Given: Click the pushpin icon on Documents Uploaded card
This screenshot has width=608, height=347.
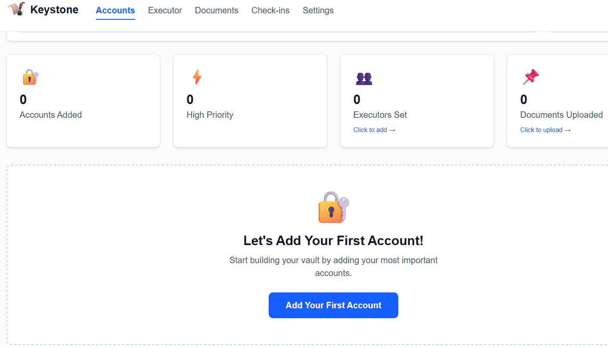Looking at the screenshot, I should pos(530,76).
